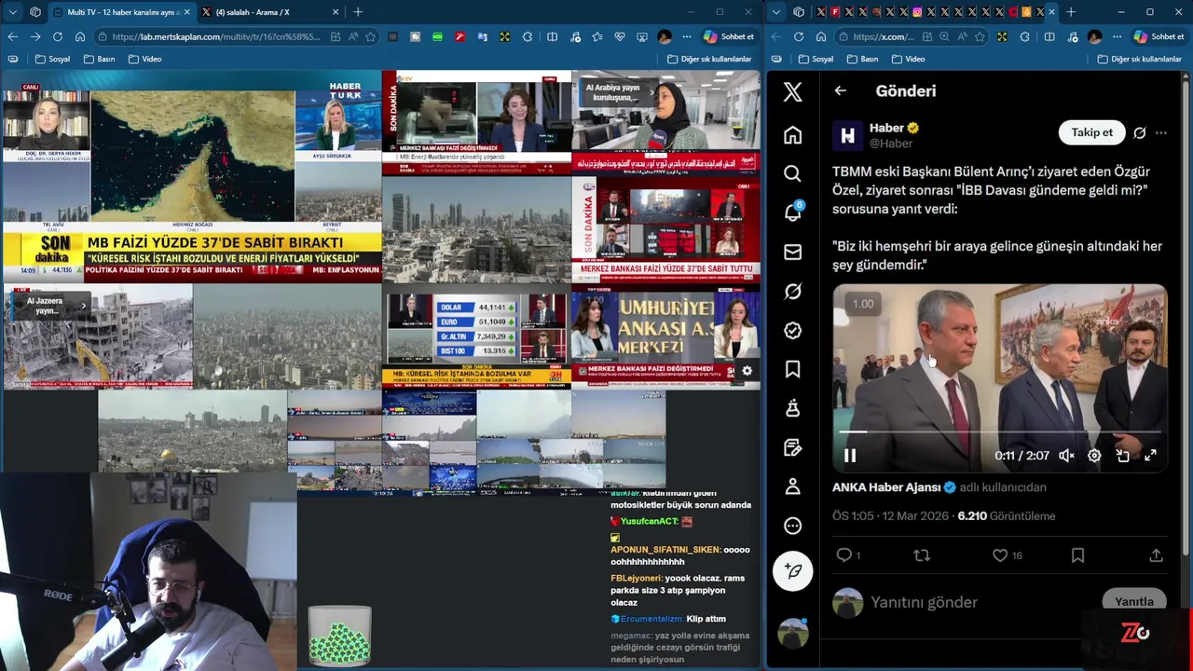
Task: Open Articles compose icon in X sidebar
Action: click(x=792, y=447)
